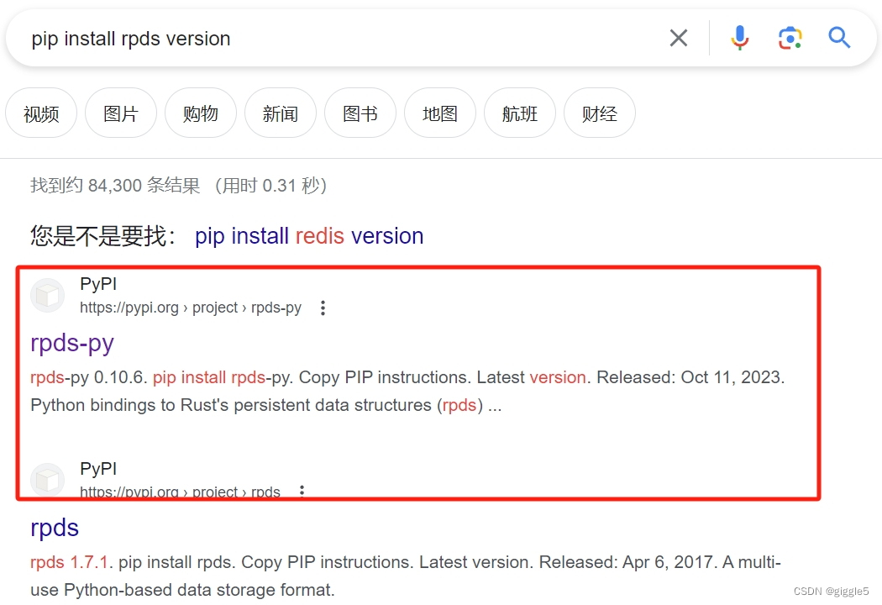The width and height of the screenshot is (882, 605).
Task: Click the PyPI favicon beside rpds-py result
Action: click(x=47, y=295)
